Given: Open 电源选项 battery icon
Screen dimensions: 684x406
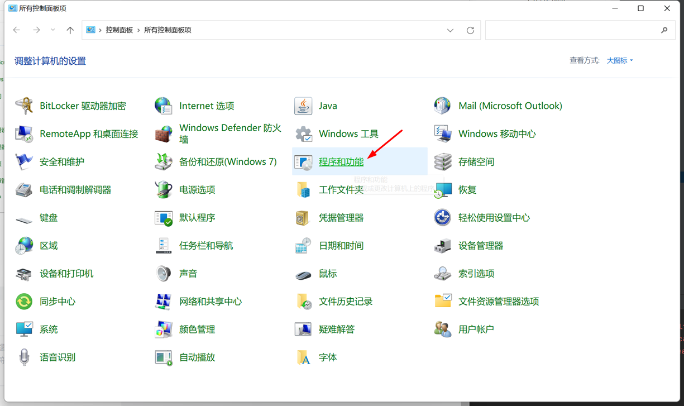Looking at the screenshot, I should [164, 190].
